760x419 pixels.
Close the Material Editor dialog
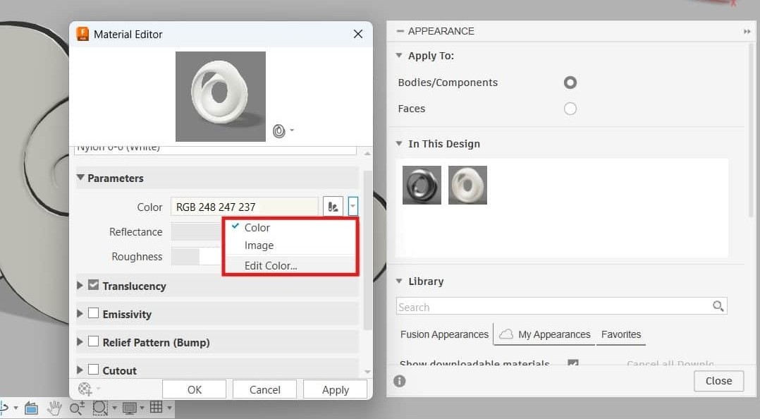point(358,34)
